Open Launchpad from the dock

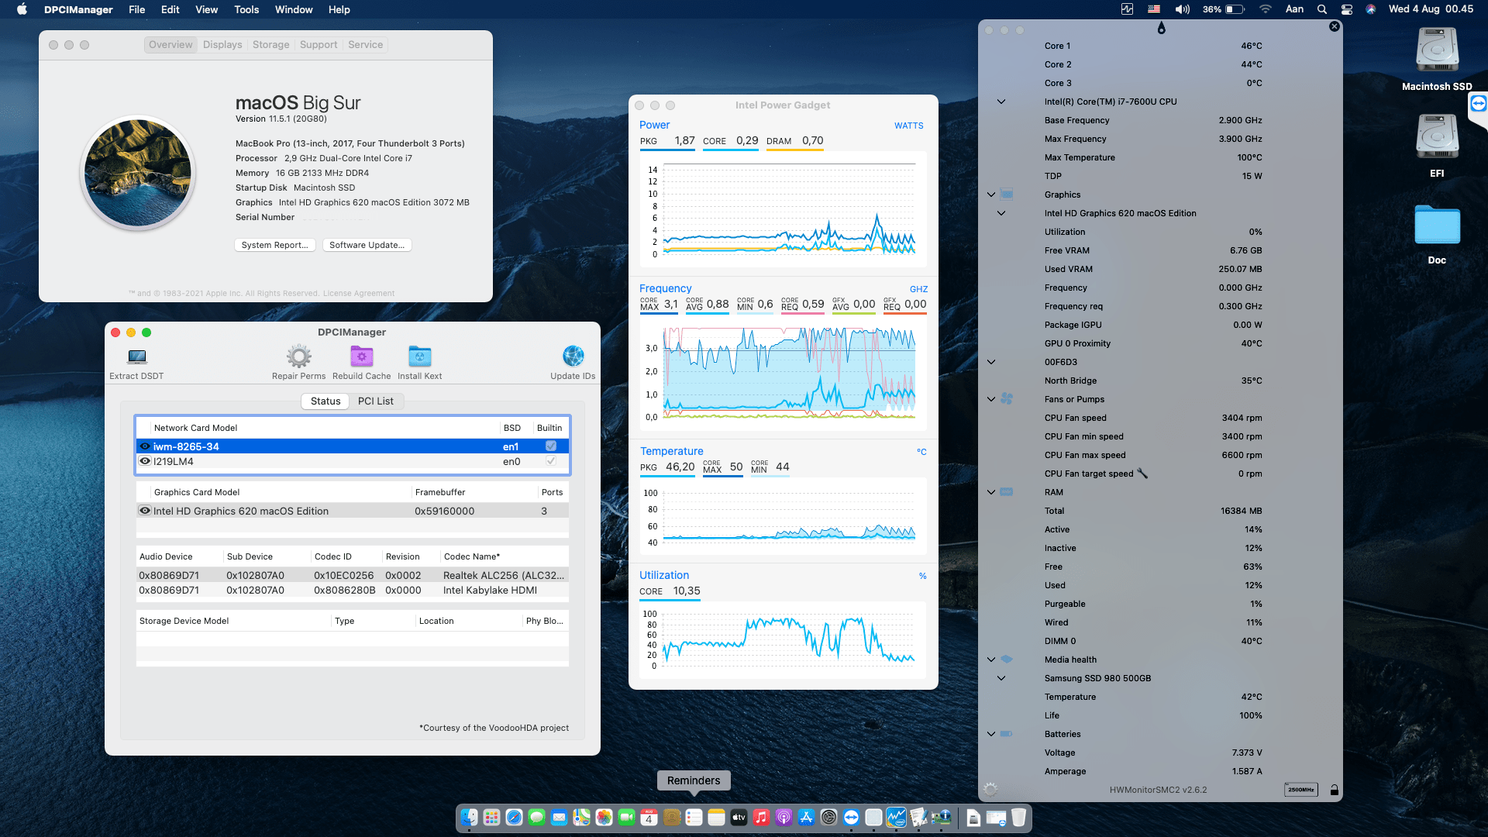(x=491, y=818)
